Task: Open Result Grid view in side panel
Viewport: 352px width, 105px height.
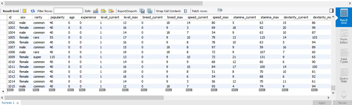Action: pos(344,17)
